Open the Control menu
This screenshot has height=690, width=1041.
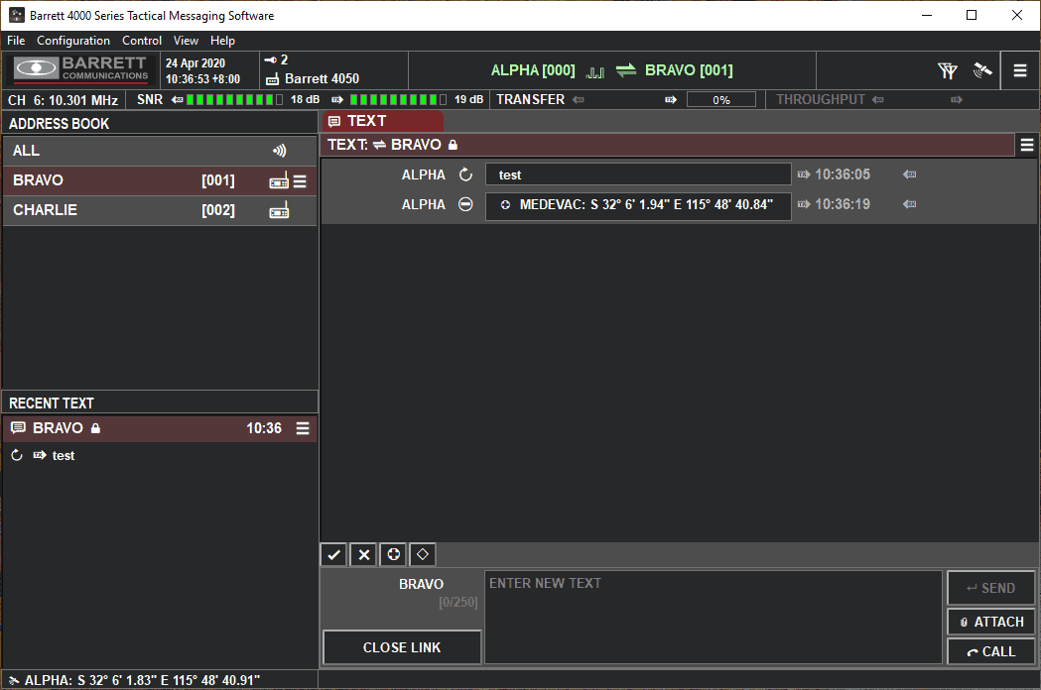(141, 41)
